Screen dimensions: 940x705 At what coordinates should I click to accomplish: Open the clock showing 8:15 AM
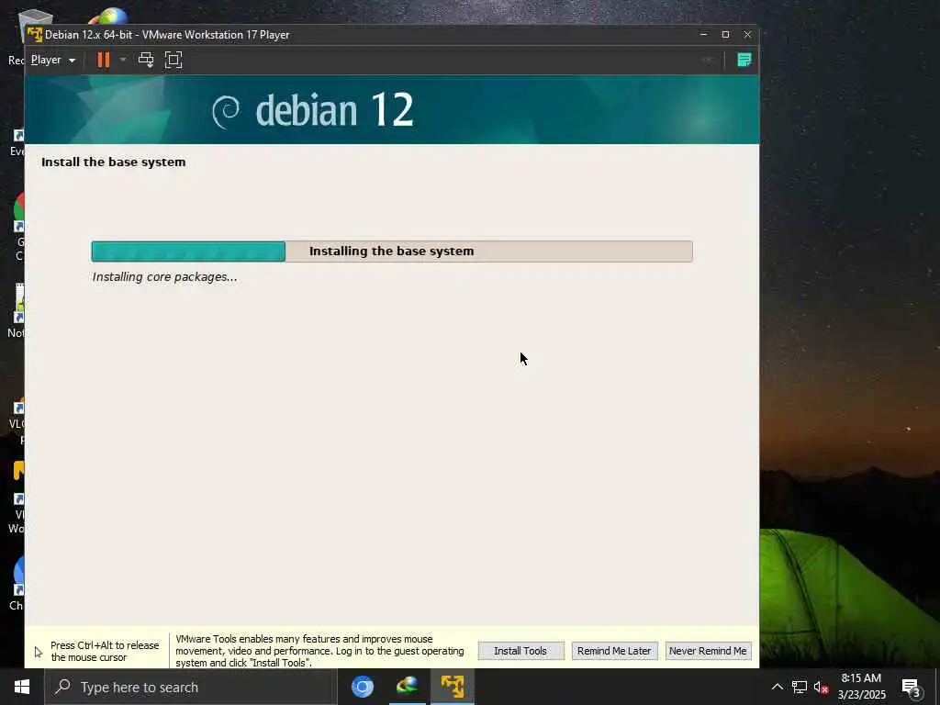pos(861,687)
